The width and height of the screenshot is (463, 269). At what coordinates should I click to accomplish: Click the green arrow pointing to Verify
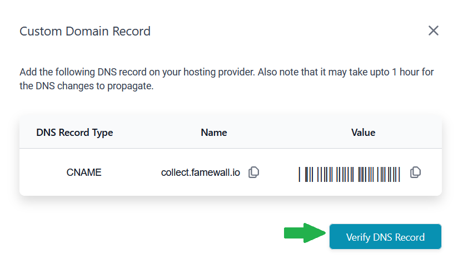(x=305, y=234)
